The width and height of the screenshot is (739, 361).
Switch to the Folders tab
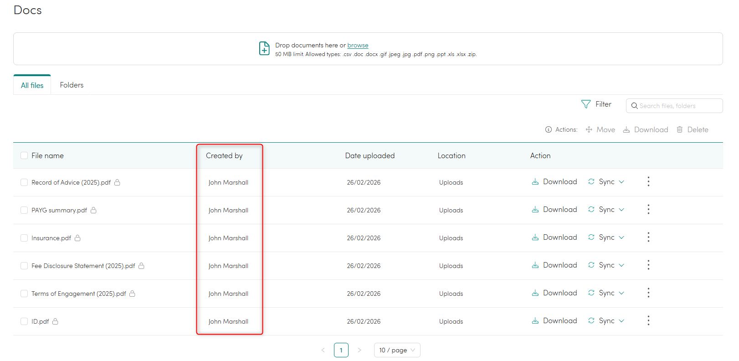pos(72,85)
